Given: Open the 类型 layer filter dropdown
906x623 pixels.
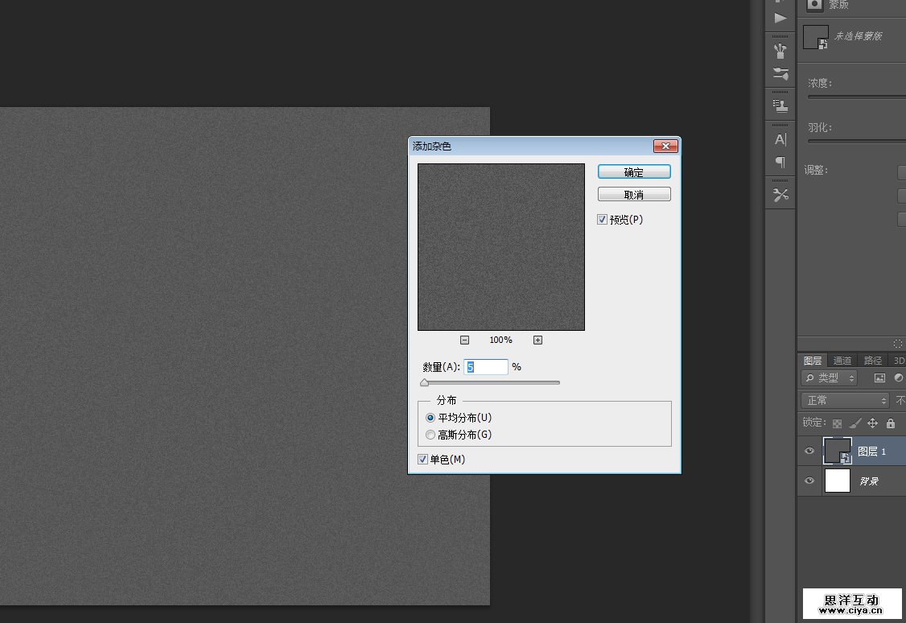Looking at the screenshot, I should [x=829, y=378].
